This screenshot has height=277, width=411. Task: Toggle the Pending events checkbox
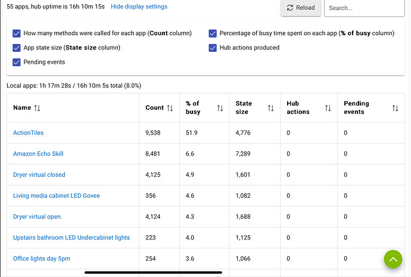click(x=17, y=62)
